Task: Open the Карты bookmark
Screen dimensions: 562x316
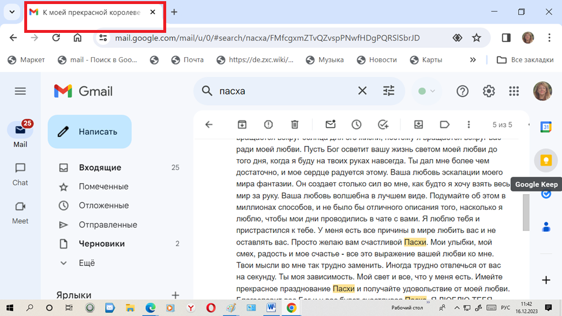Action: click(x=426, y=60)
